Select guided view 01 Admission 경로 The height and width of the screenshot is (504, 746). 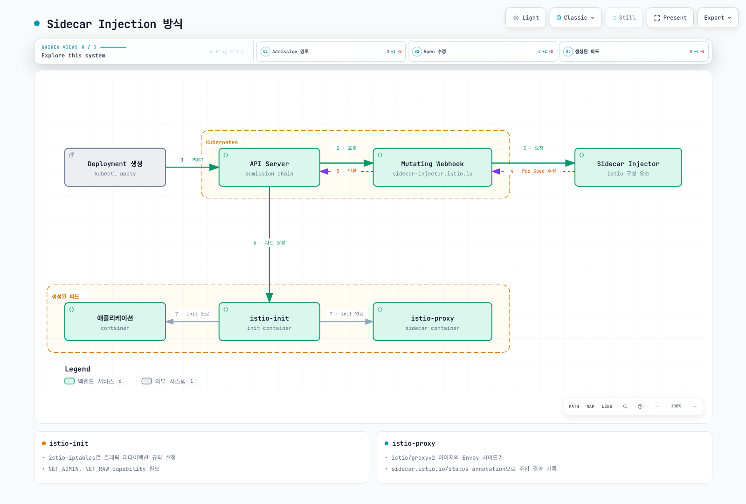[331, 51]
